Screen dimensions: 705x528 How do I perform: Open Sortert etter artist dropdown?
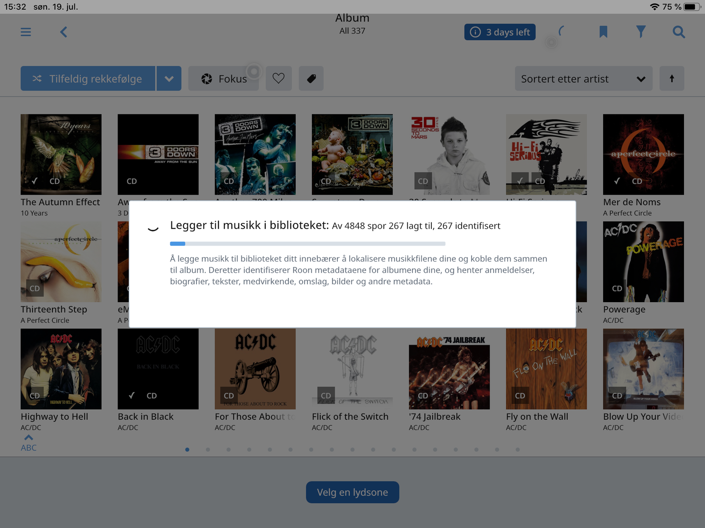click(x=584, y=78)
